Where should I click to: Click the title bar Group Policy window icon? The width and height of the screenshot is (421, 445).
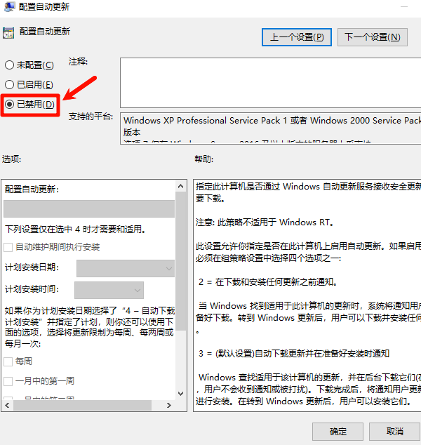pos(10,6)
